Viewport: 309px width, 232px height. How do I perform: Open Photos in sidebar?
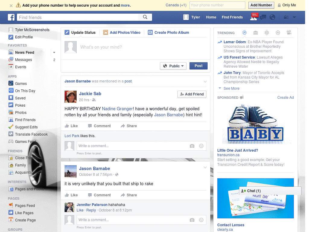(18, 113)
